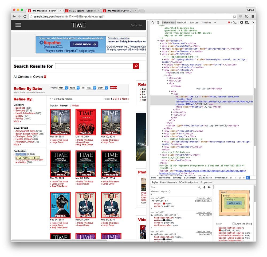Show more DevTools panels chevron

(x=215, y=22)
